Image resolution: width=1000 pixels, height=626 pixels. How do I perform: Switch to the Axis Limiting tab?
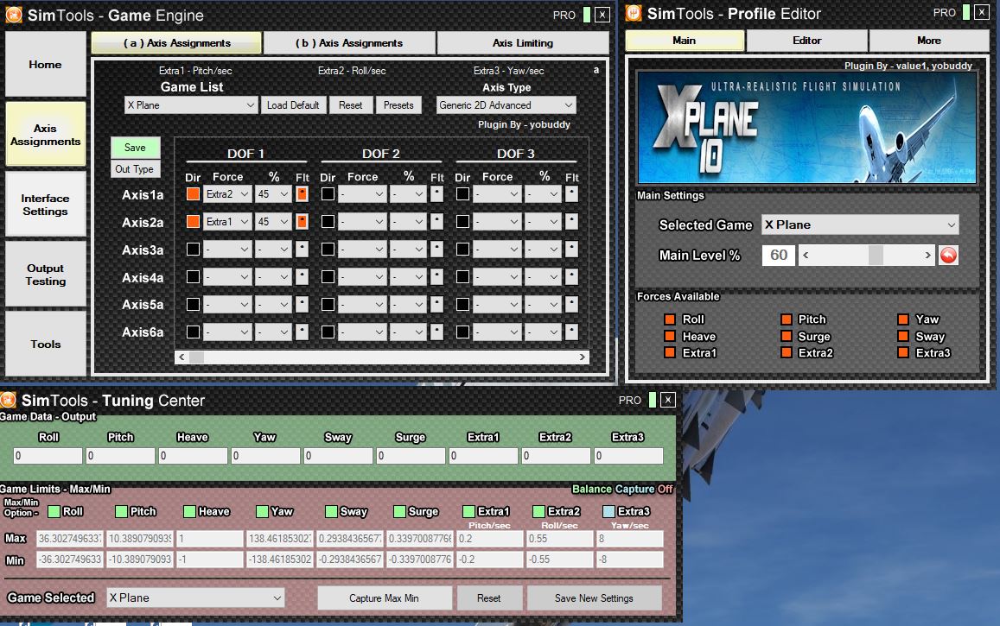tap(522, 43)
